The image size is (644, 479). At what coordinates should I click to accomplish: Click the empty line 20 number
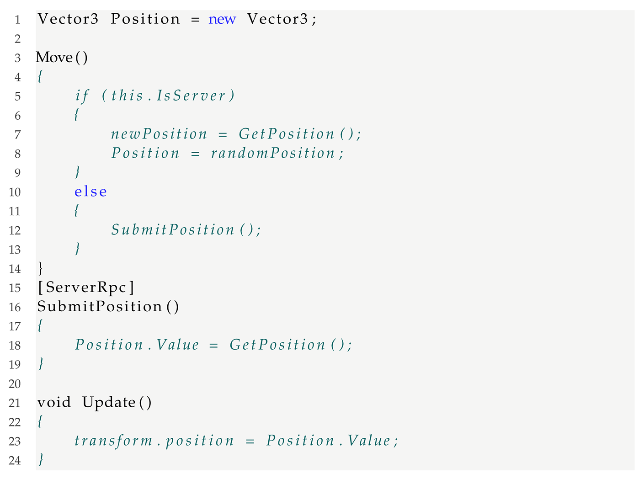(15, 383)
